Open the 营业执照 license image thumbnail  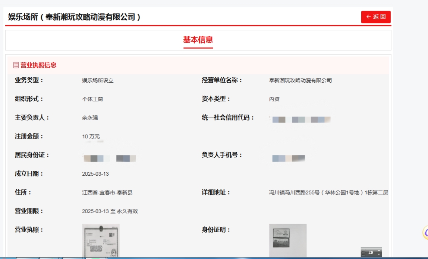click(101, 240)
